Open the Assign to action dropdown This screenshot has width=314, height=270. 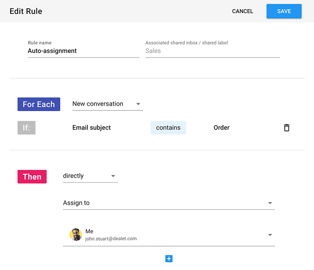[169, 203]
